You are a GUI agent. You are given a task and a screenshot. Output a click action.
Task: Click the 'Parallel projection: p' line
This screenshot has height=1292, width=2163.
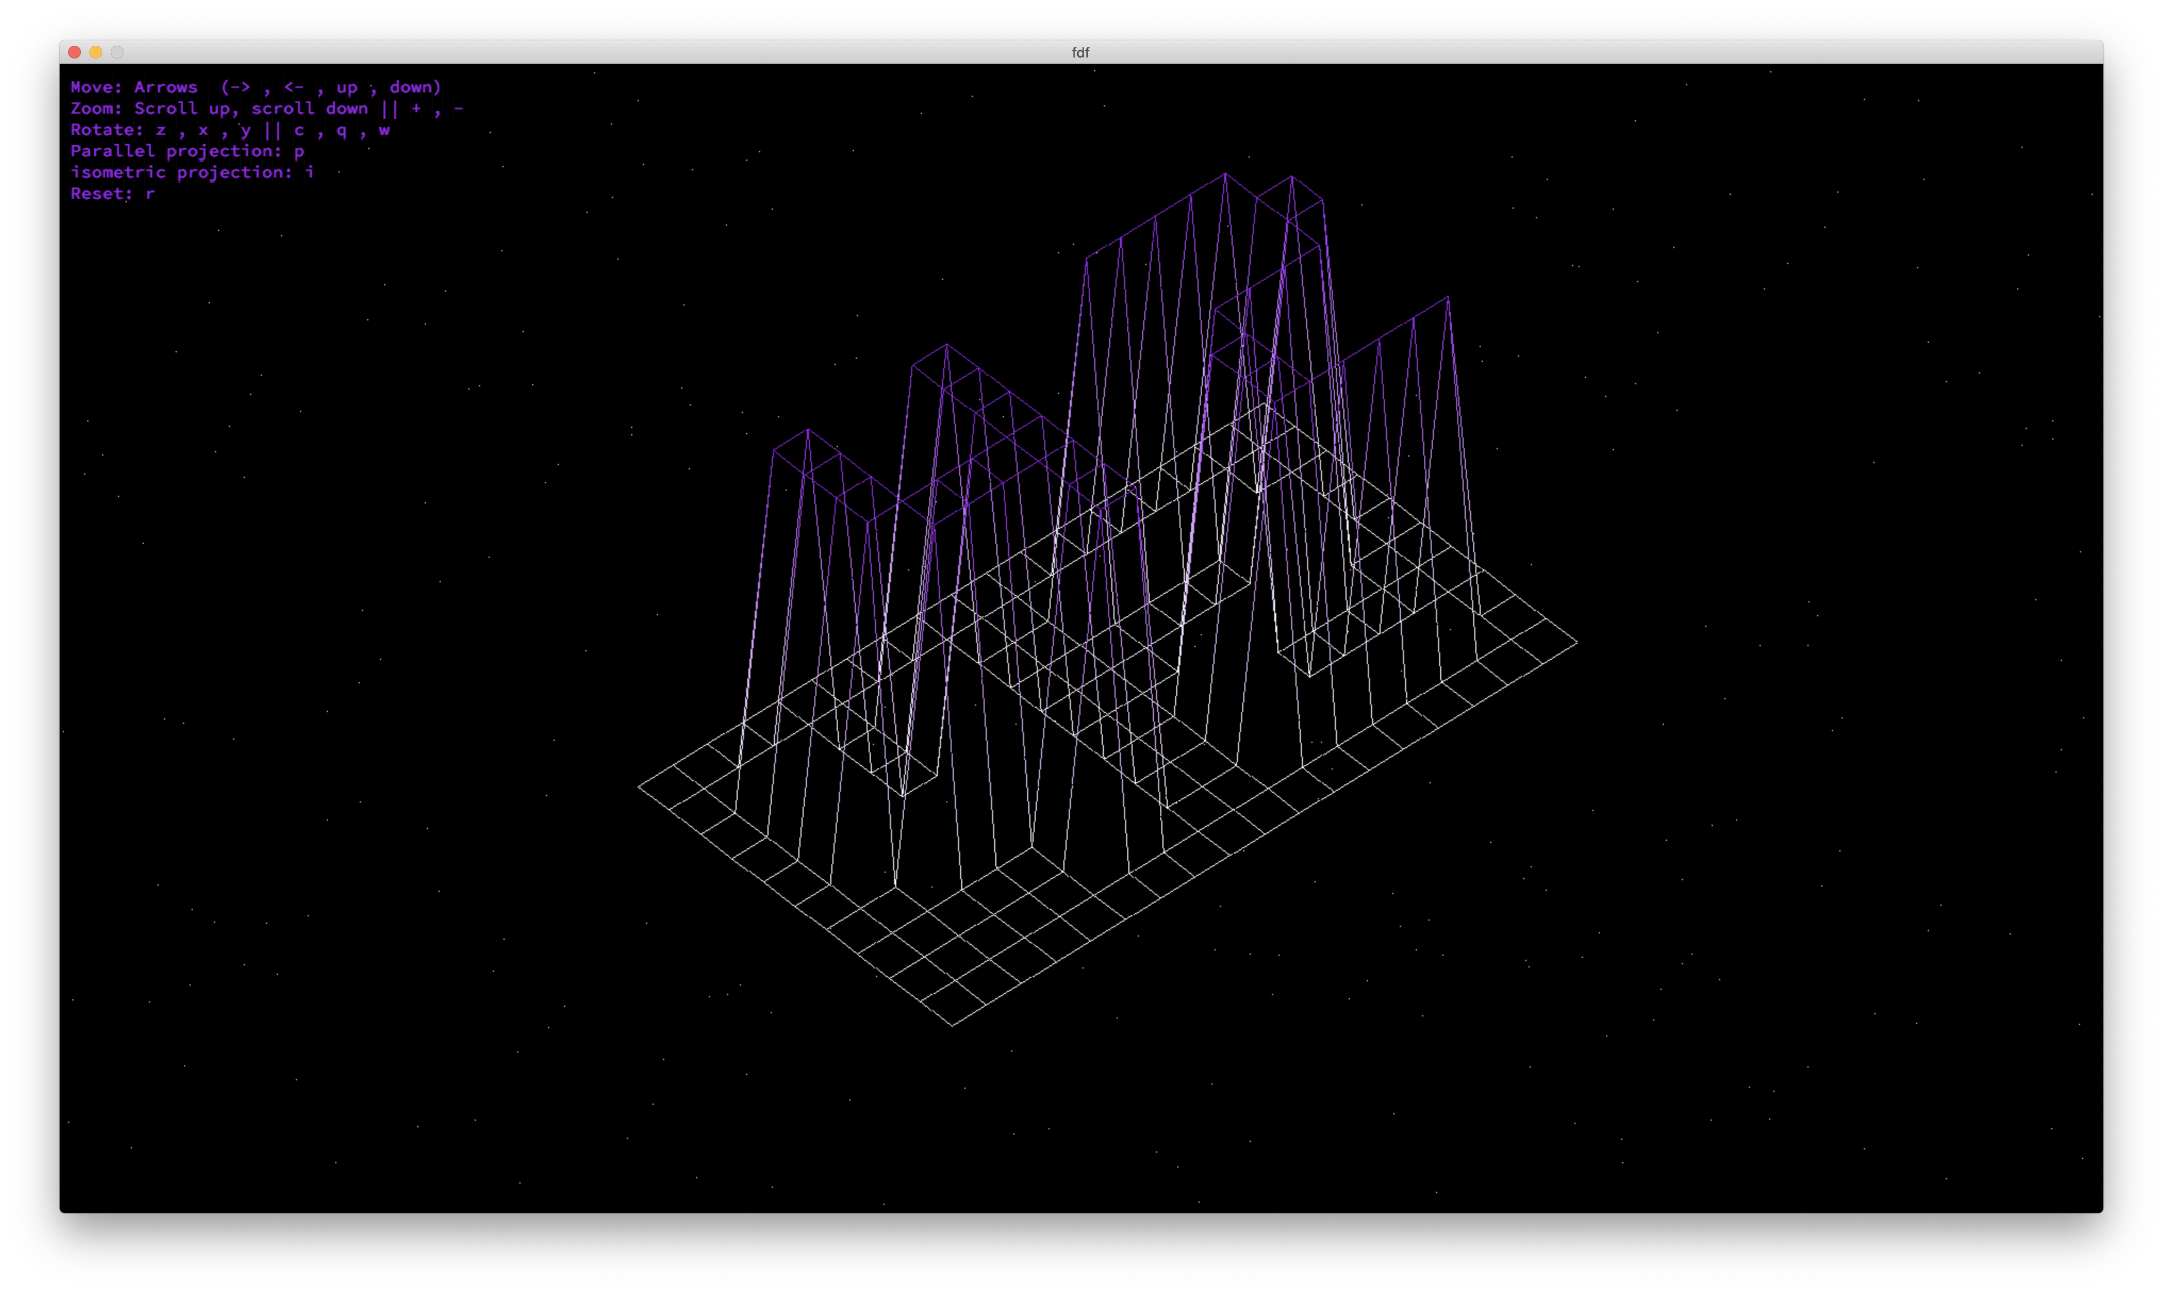click(x=186, y=152)
